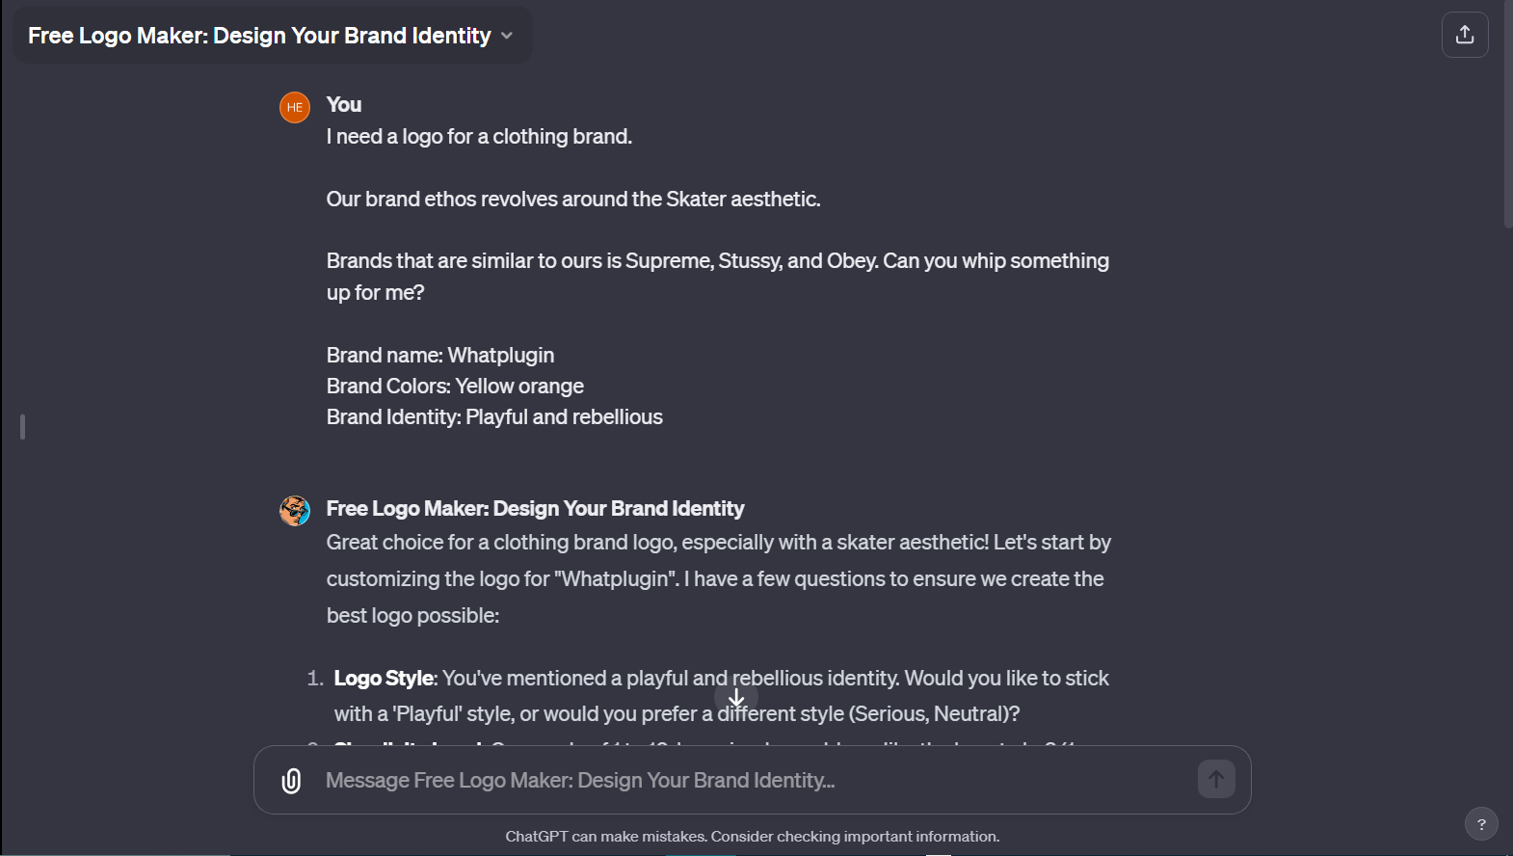Click inside the message composer field
1513x856 pixels.
point(675,779)
